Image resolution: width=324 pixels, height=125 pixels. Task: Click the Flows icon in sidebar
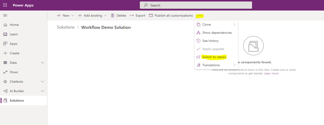click(5, 72)
